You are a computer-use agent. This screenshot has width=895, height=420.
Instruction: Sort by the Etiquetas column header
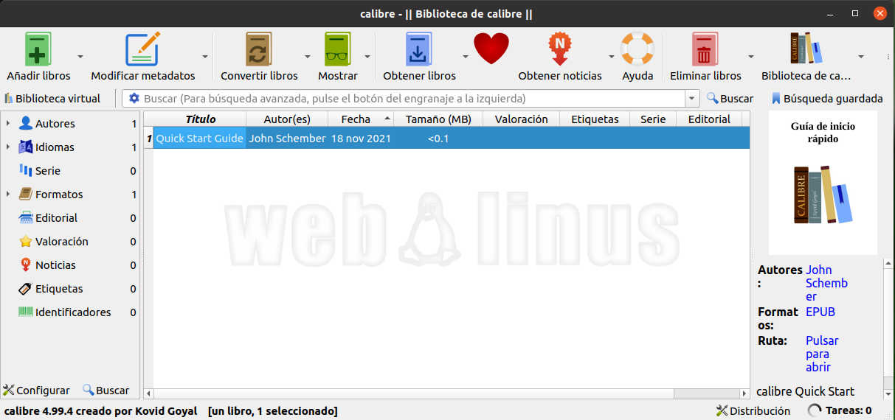point(595,119)
